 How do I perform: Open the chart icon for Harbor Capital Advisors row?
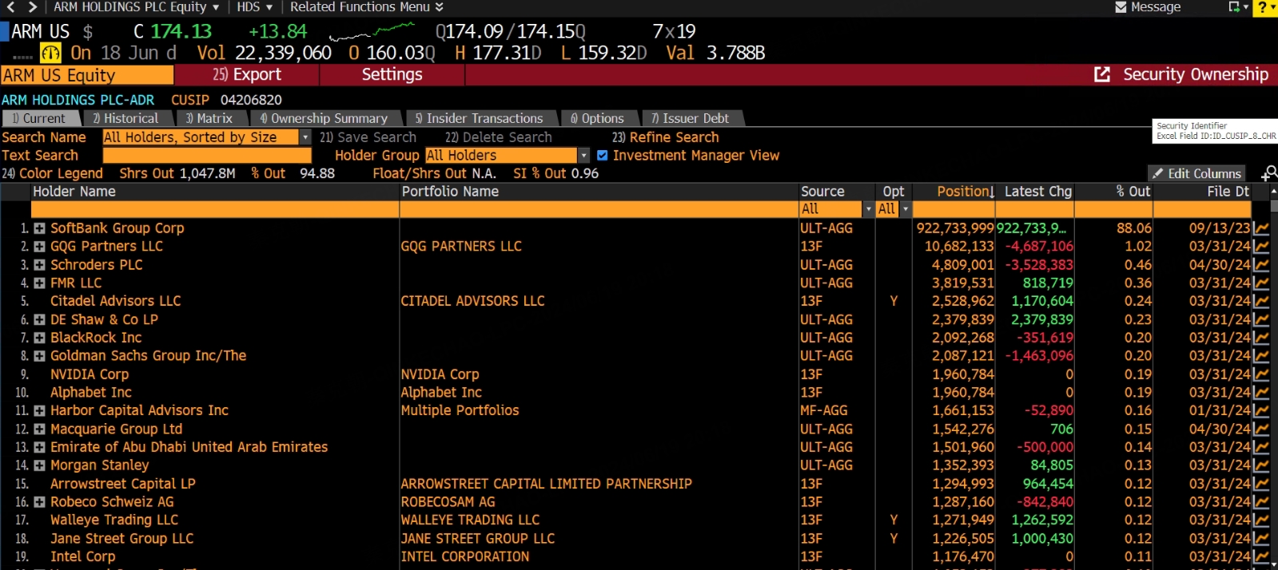[1261, 410]
